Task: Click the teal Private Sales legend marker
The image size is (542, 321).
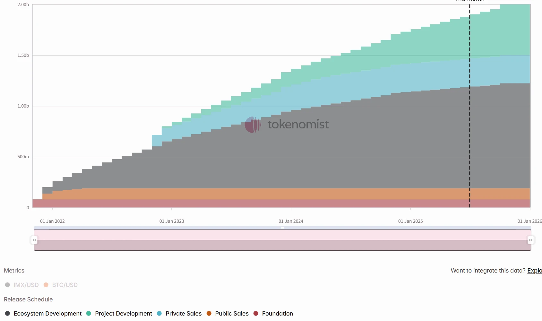Action: (x=159, y=314)
